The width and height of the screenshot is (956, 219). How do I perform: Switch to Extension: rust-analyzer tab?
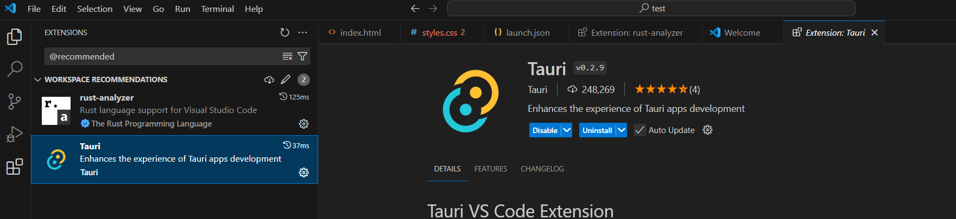coord(636,32)
